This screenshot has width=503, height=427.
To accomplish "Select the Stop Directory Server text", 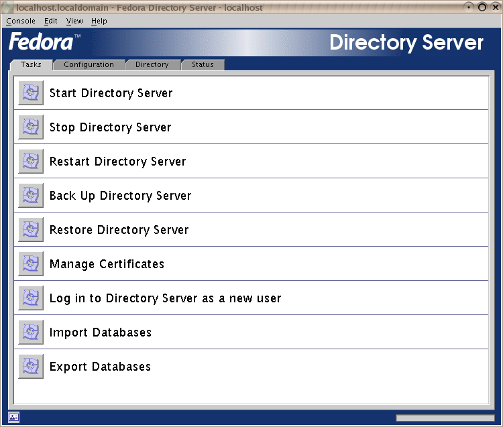I will (x=111, y=127).
